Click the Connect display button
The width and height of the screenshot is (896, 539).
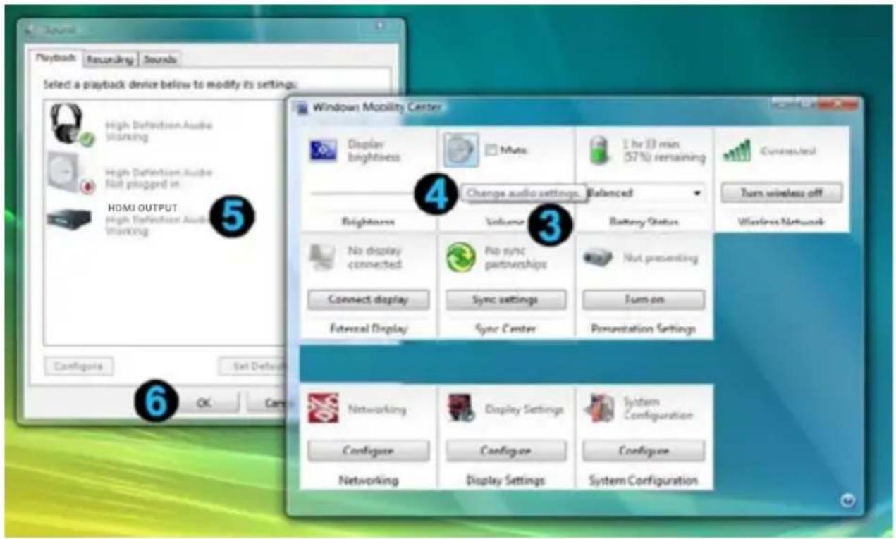click(368, 299)
